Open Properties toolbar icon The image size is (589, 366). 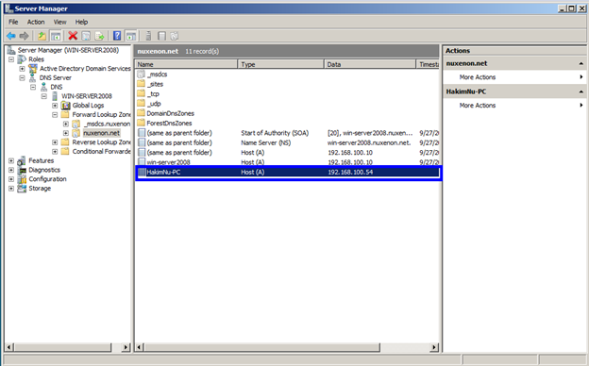pyautogui.click(x=86, y=36)
